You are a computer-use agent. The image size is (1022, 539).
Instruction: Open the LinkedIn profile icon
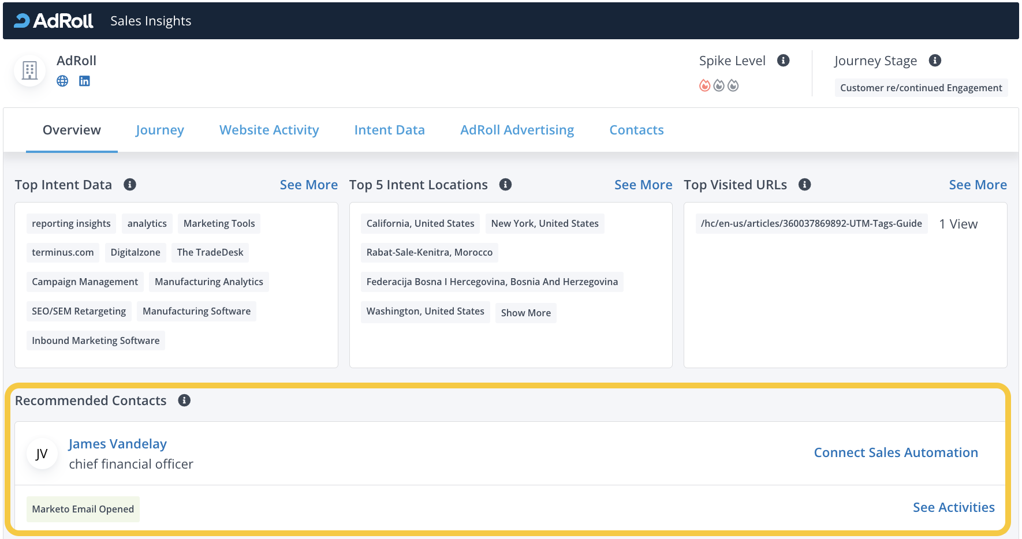pos(84,81)
